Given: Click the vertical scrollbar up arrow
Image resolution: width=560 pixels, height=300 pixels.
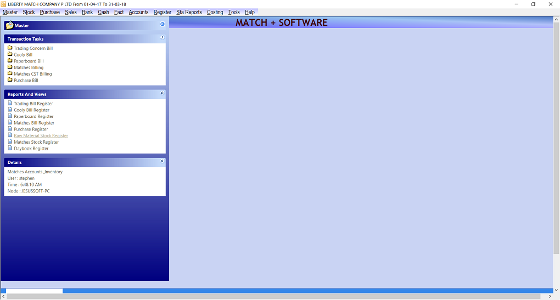Looking at the screenshot, I should click(556, 20).
